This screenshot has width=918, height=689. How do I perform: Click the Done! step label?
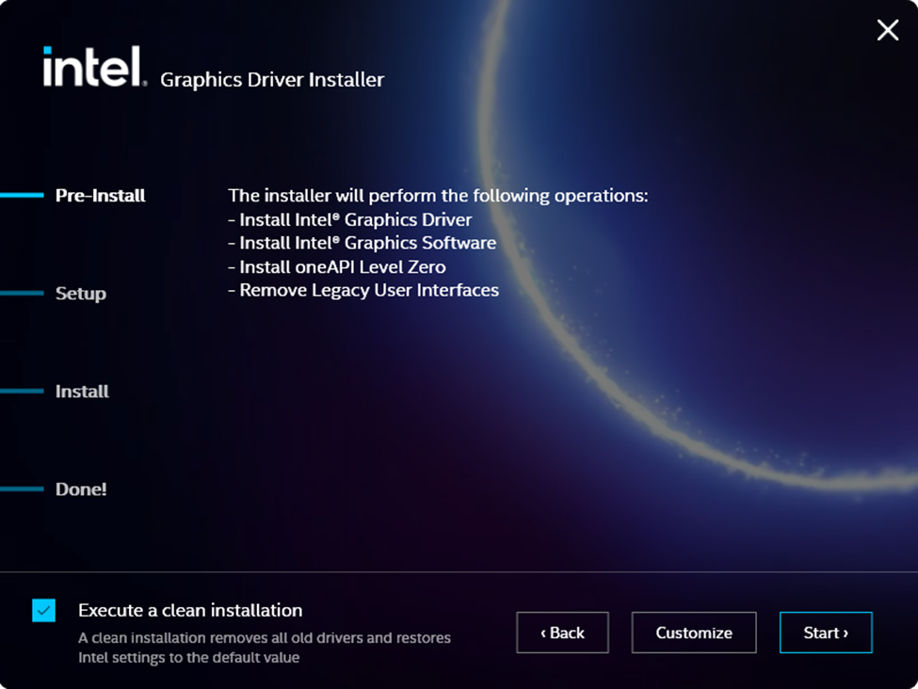click(x=80, y=489)
